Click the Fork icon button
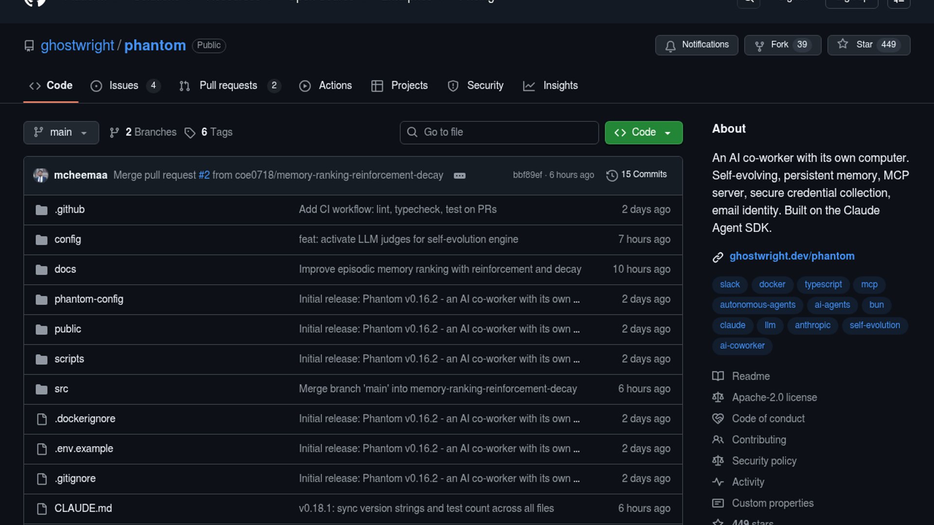This screenshot has height=525, width=934. coord(759,46)
